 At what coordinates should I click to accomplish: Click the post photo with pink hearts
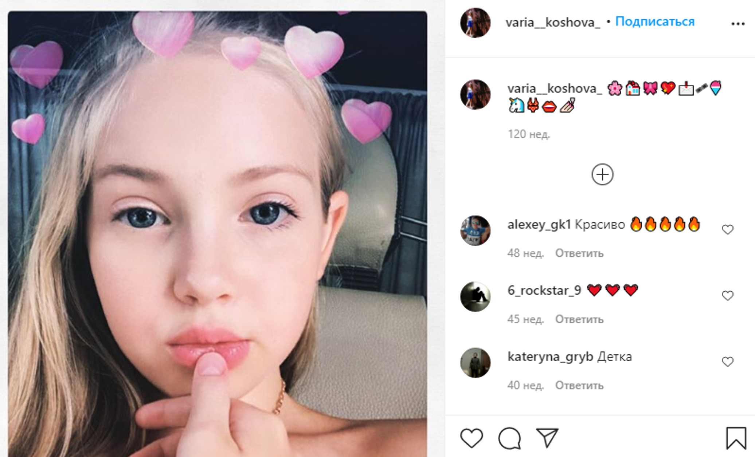point(218,234)
